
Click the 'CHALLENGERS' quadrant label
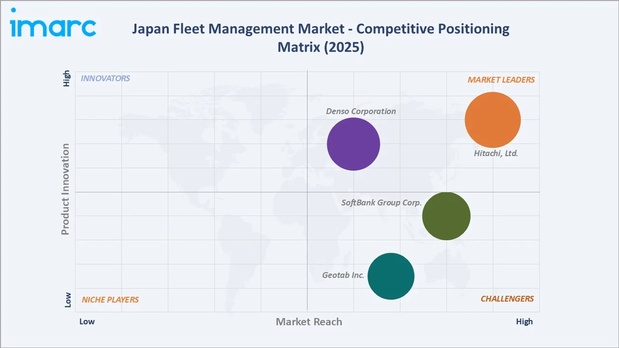click(507, 299)
